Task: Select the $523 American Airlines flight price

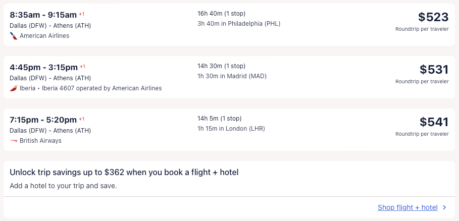Action: click(x=433, y=17)
